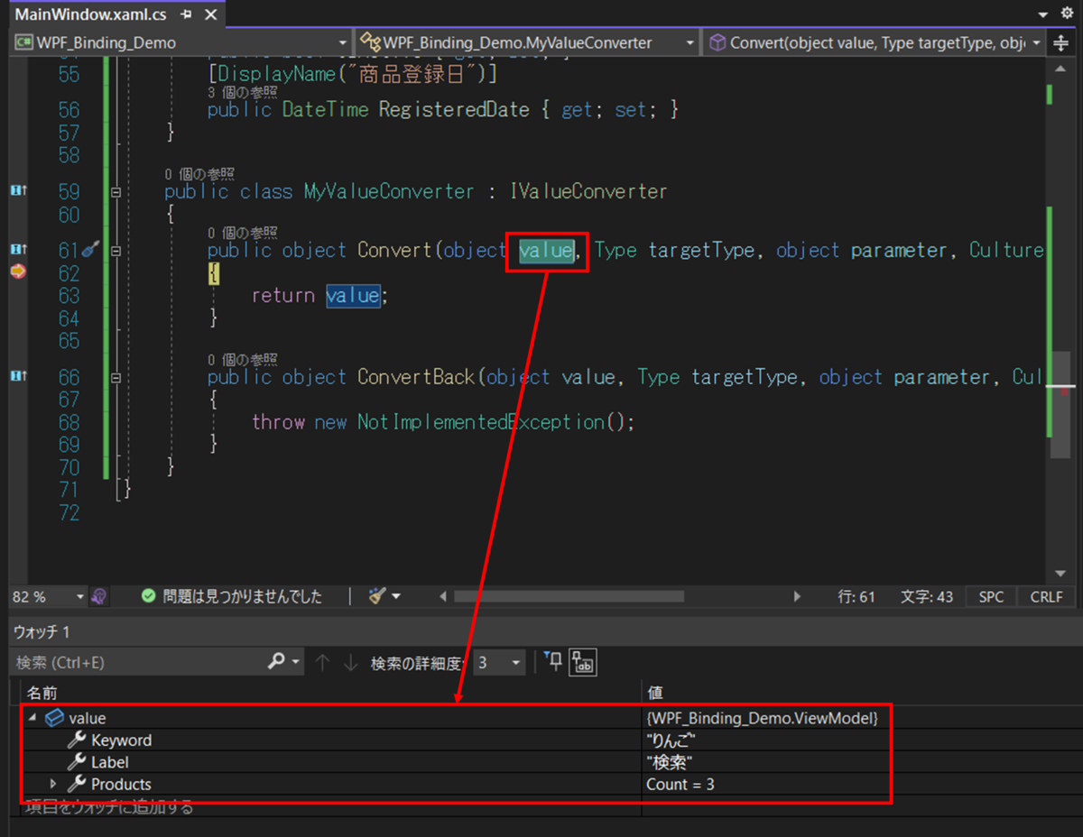This screenshot has width=1083, height=837.
Task: Click the selected value in return statement
Action: (x=353, y=296)
